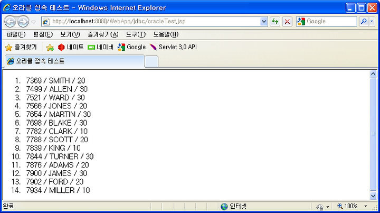Click the add to favorites bar star icon
This screenshot has width=380, height=213.
click(50, 48)
